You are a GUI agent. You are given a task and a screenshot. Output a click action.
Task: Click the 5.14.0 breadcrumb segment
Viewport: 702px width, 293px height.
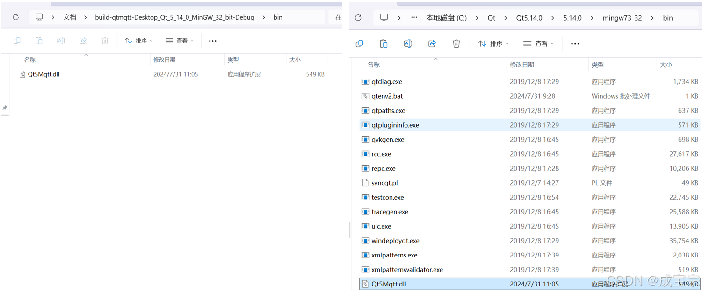click(x=572, y=18)
